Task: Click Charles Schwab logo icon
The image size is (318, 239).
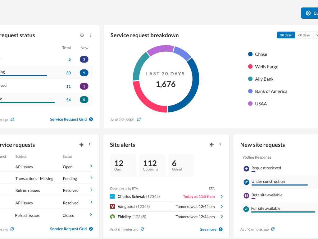Action: [112, 196]
